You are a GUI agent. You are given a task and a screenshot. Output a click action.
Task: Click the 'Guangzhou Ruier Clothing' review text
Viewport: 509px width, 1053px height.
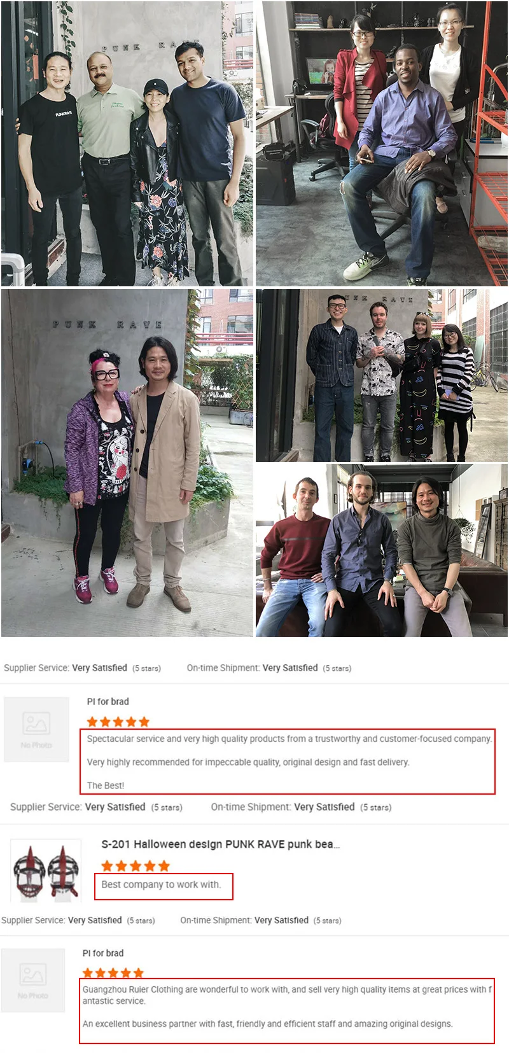point(288,995)
